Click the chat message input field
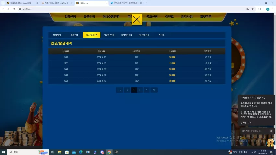Screen dimensions: 276x155 254,131
